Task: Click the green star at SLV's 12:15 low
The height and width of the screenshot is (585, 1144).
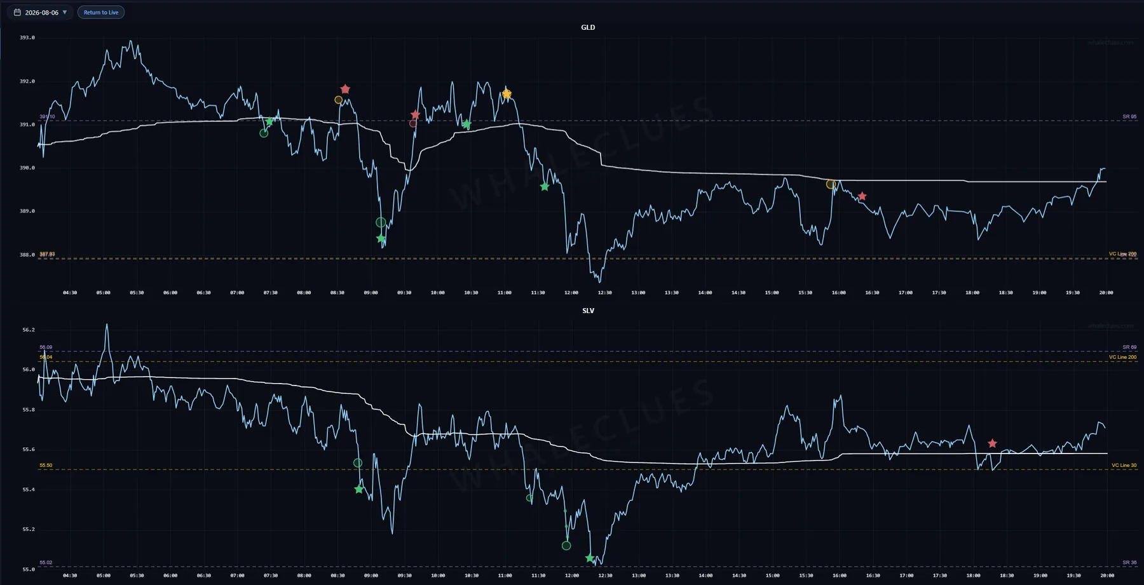Action: (590, 558)
